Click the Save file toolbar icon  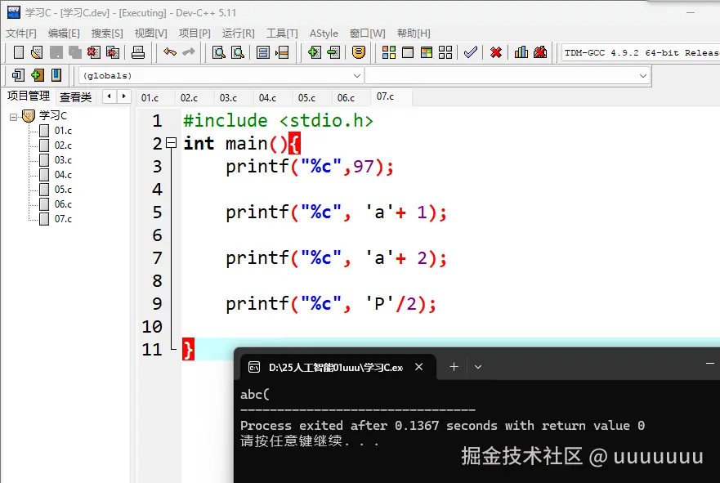click(56, 52)
